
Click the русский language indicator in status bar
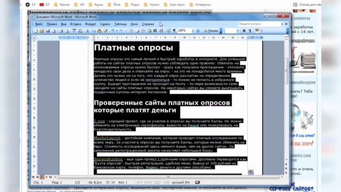[x=181, y=182]
